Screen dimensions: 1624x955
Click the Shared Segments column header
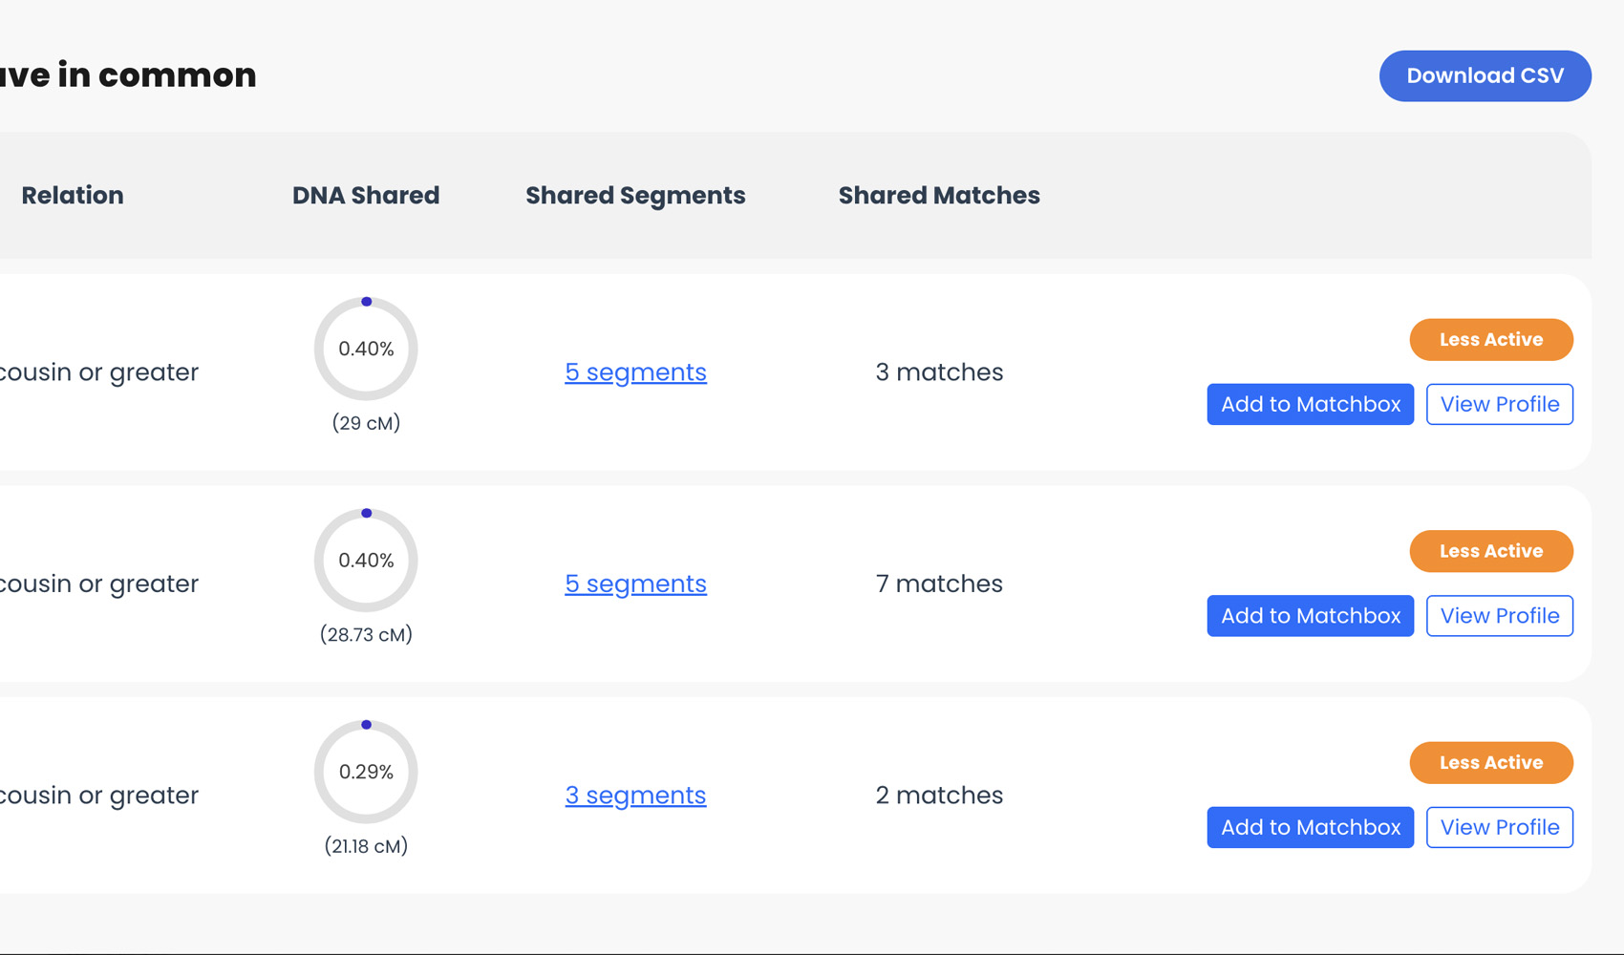635,195
